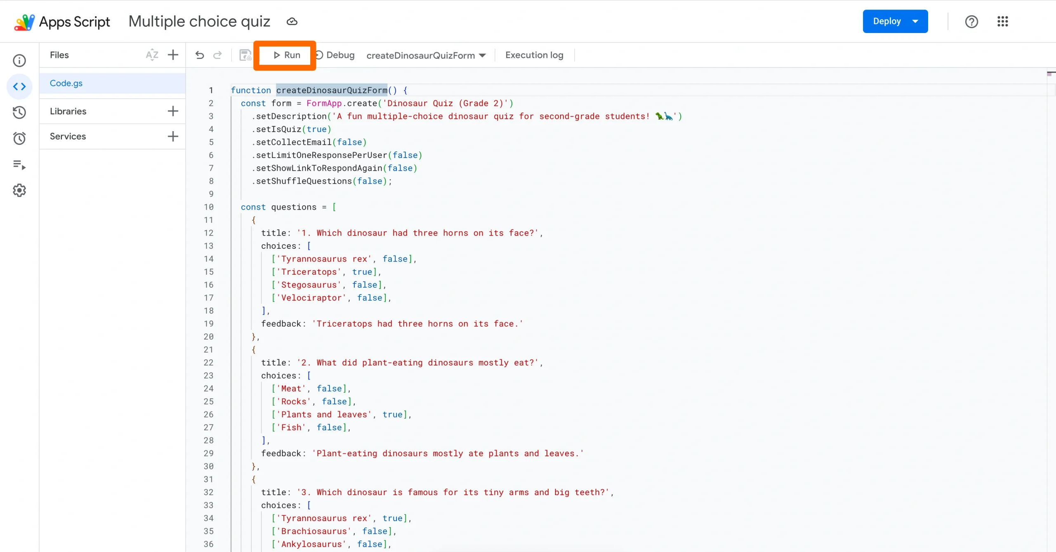Image resolution: width=1056 pixels, height=552 pixels.
Task: Open the Triggers panel
Action: tap(19, 138)
